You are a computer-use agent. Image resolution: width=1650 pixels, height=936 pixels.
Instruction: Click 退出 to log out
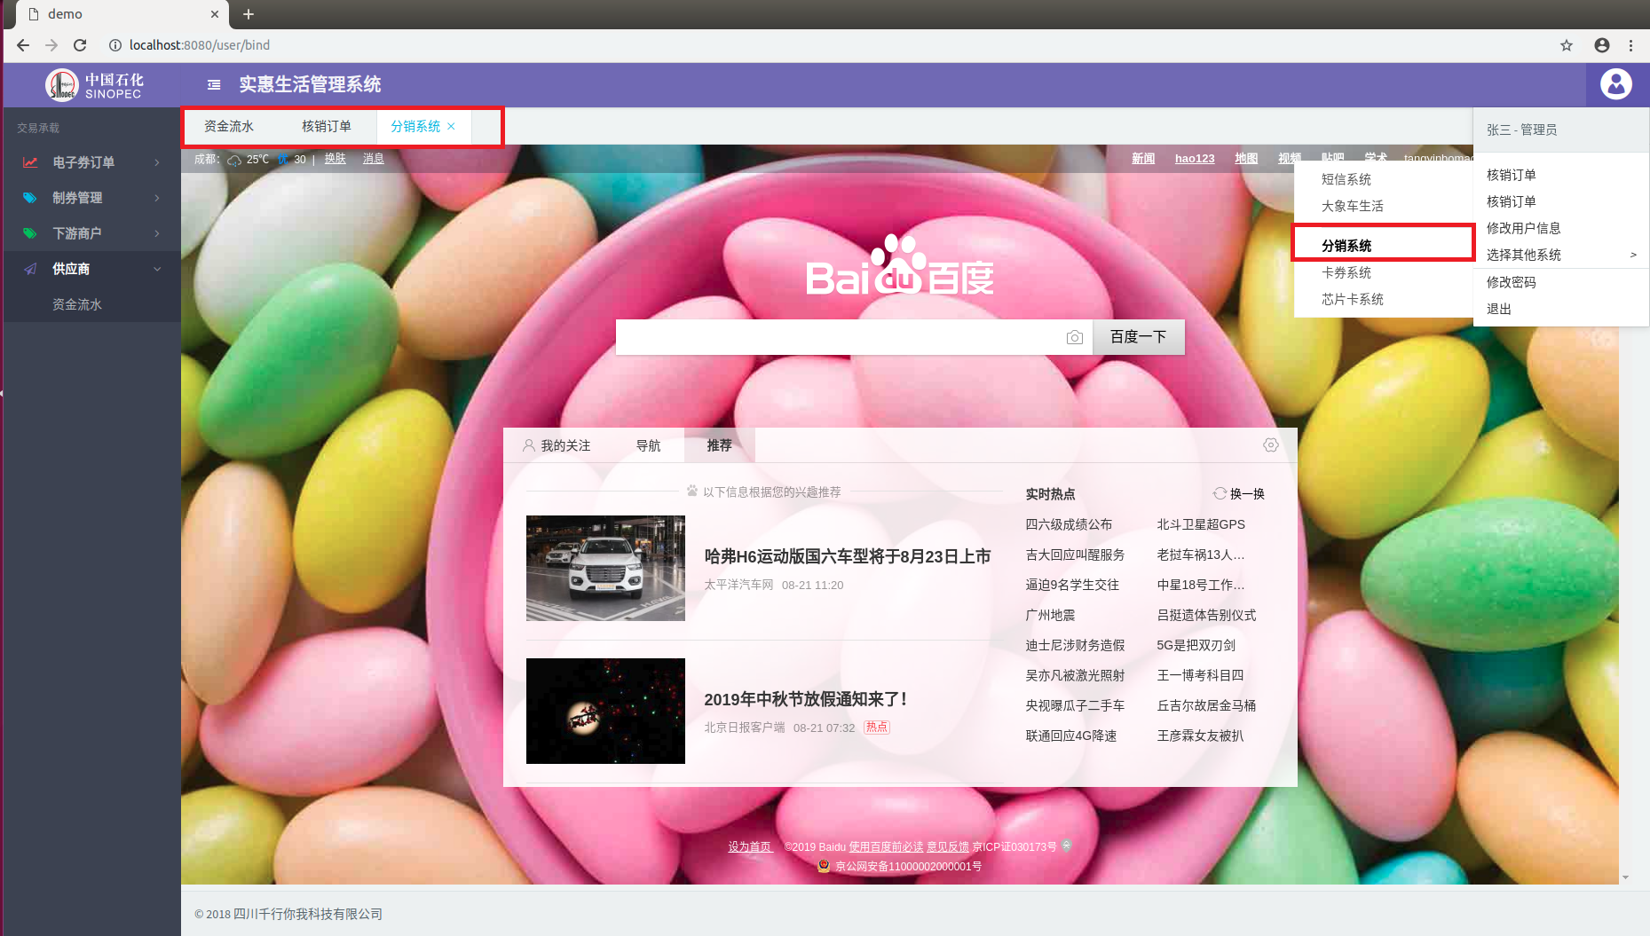pos(1499,309)
